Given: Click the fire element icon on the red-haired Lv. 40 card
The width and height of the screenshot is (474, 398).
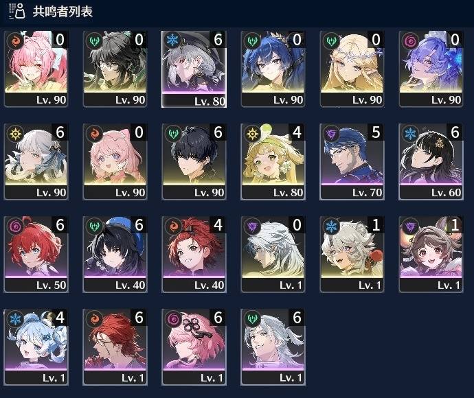Looking at the screenshot, I should [x=173, y=226].
